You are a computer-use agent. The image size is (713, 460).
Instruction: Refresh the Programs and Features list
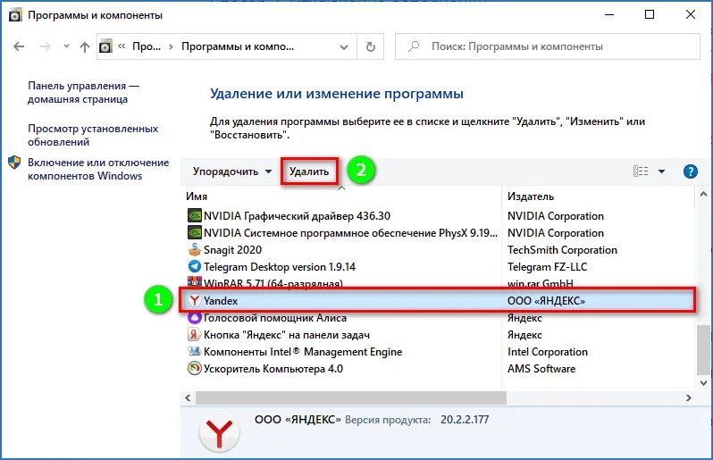click(x=371, y=46)
